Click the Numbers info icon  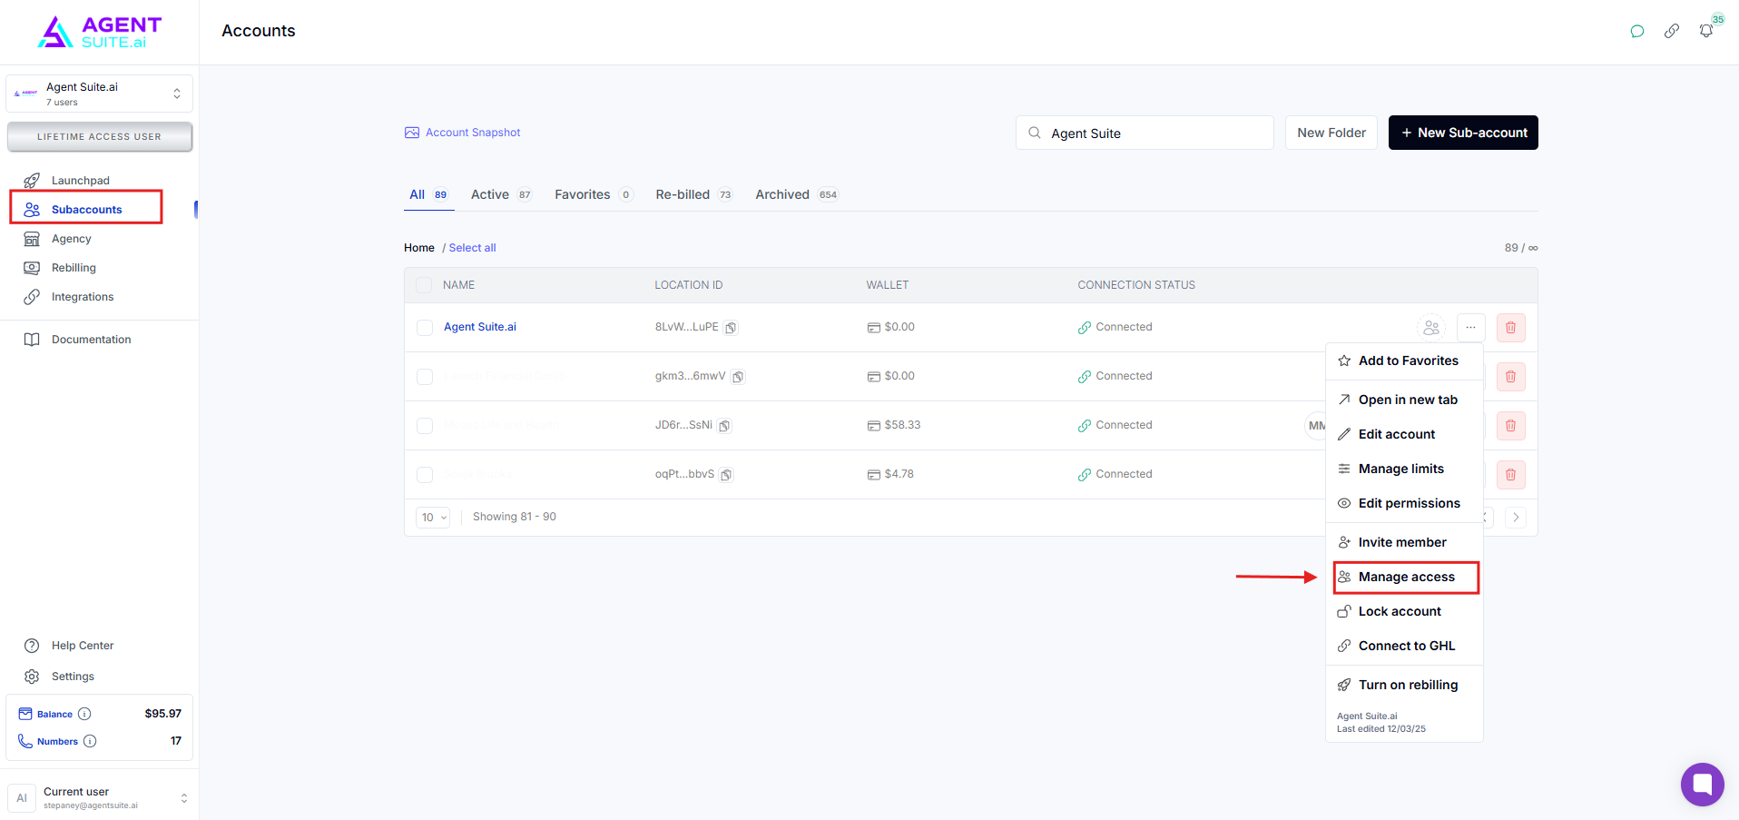(90, 741)
